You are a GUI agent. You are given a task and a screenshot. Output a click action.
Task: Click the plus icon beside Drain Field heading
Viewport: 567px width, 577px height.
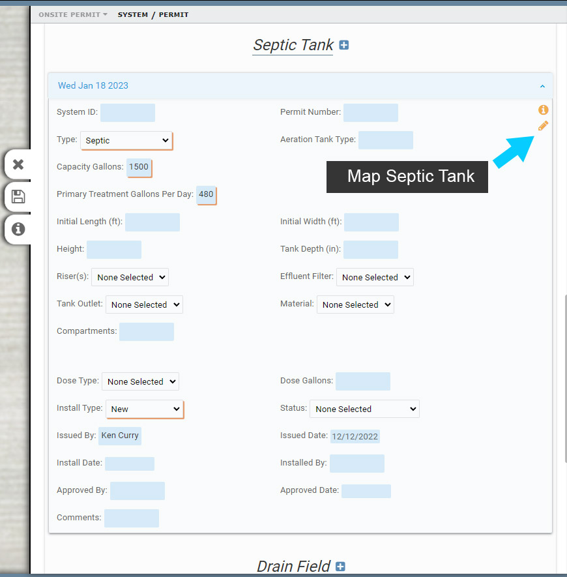(340, 567)
